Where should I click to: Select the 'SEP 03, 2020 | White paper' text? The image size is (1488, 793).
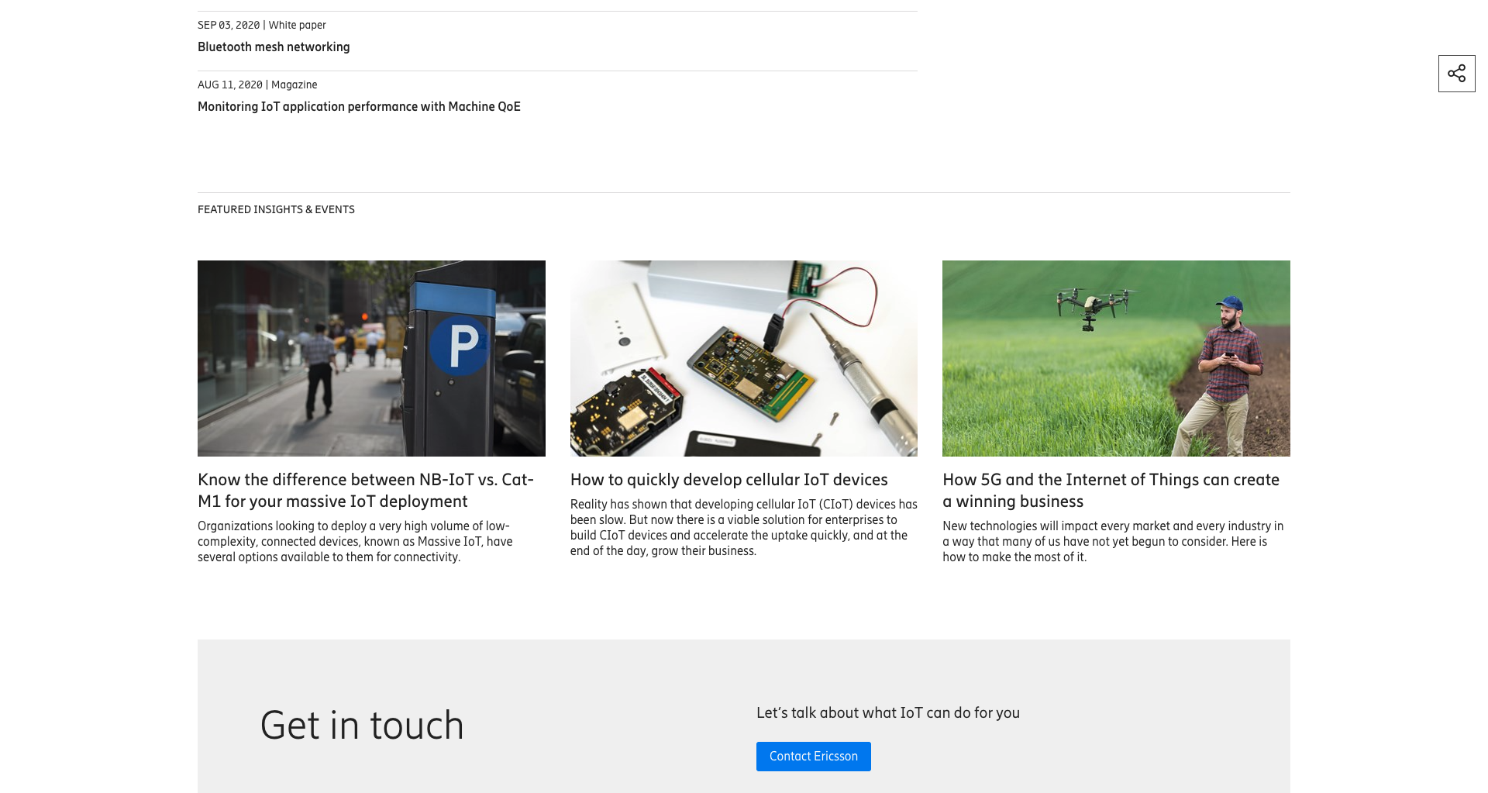pos(261,26)
